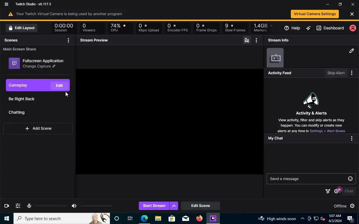The image size is (359, 224).
Task: Show hidden system tray icons
Action: [x=303, y=218]
